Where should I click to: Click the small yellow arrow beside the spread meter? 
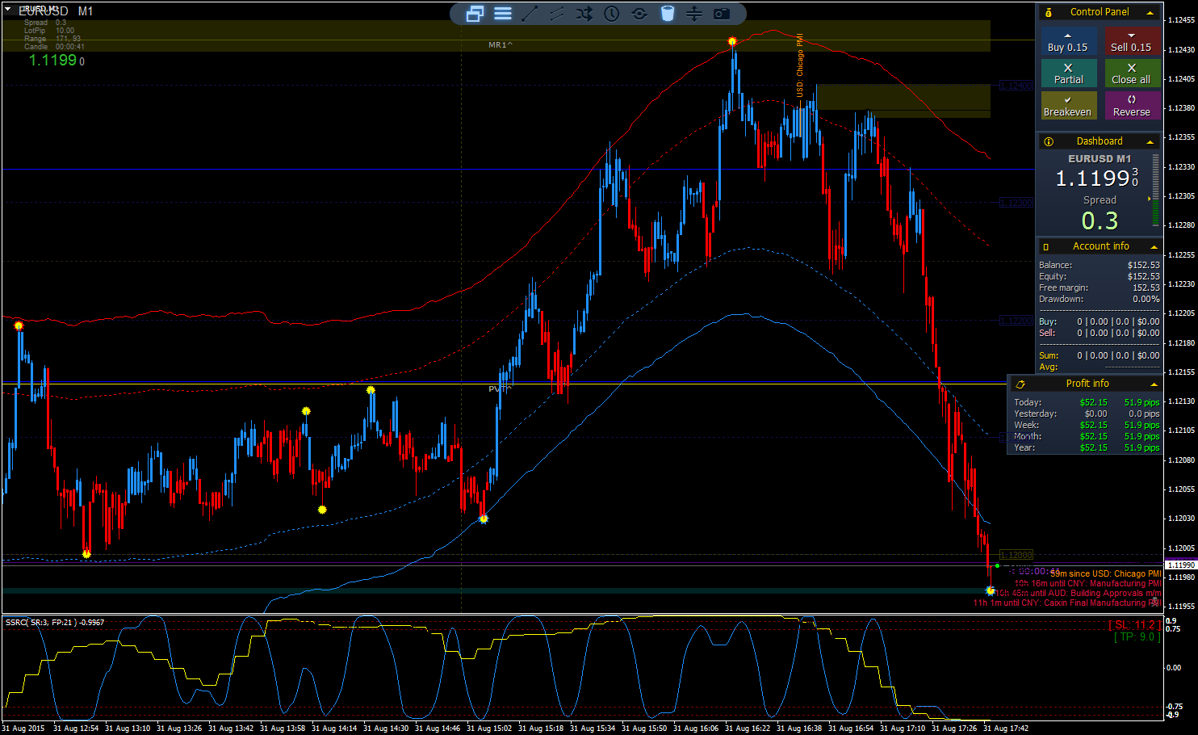pos(1149,199)
